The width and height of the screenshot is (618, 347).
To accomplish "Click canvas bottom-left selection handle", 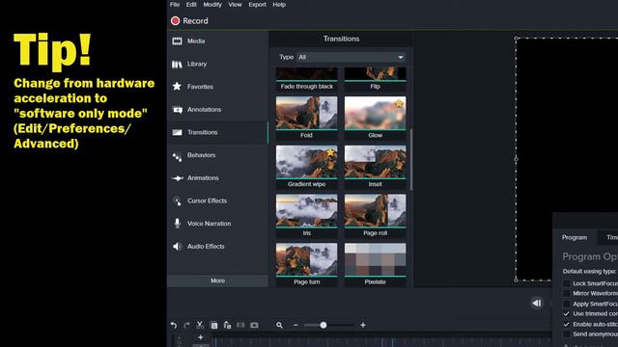I will 516,280.
